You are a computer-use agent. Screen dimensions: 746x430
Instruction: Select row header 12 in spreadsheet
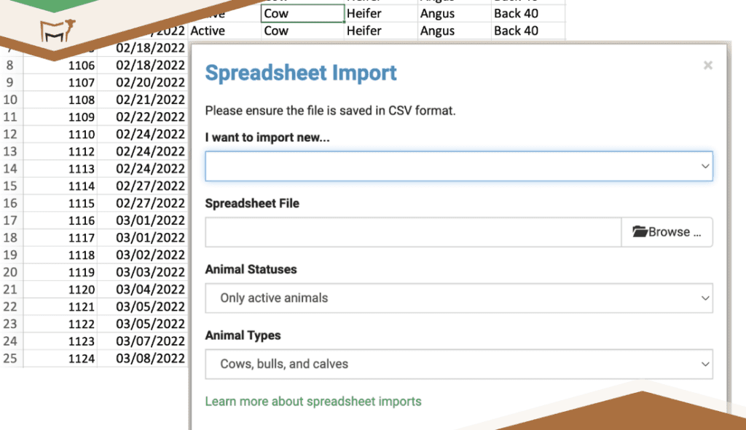tap(11, 135)
